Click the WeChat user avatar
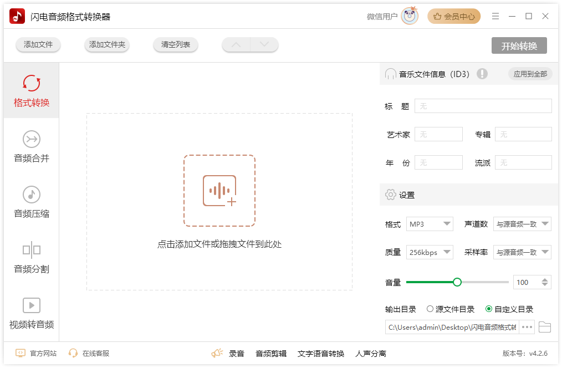This screenshot has height=368, width=562. pos(410,16)
